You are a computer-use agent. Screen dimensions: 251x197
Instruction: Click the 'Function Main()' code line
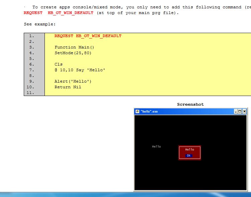74,47
